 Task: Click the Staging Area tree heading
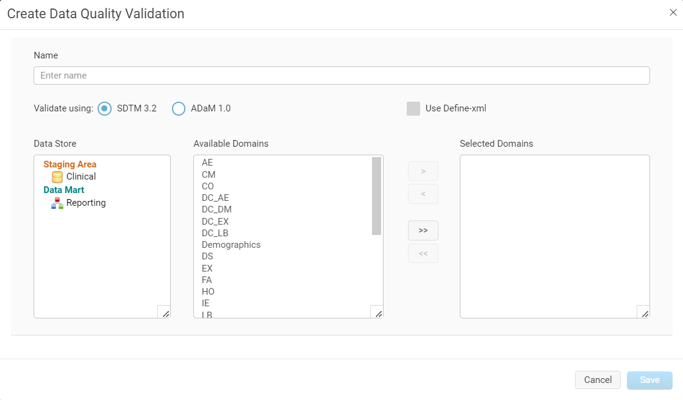70,164
